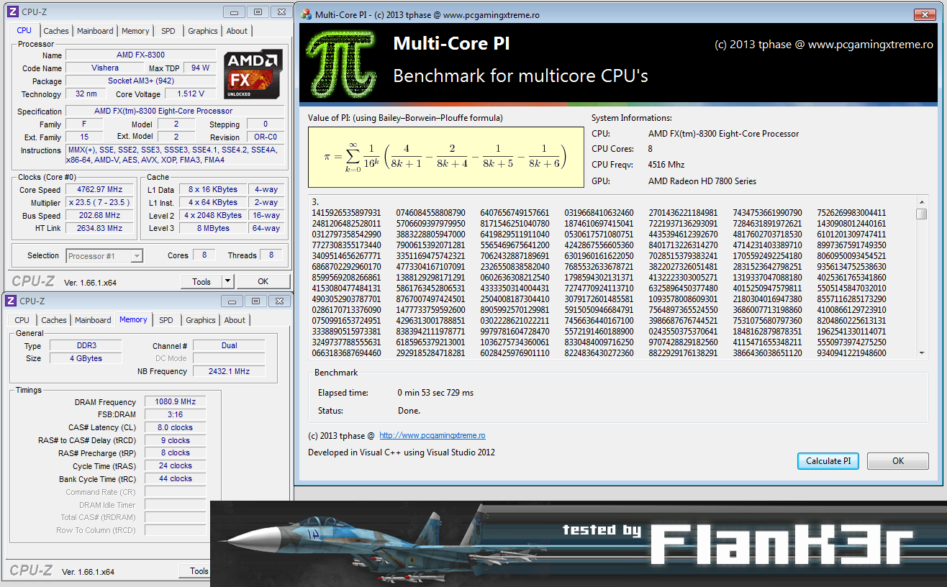The image size is (947, 587).
Task: Open Graphics tab in lower CPU-Z window
Action: pos(201,320)
